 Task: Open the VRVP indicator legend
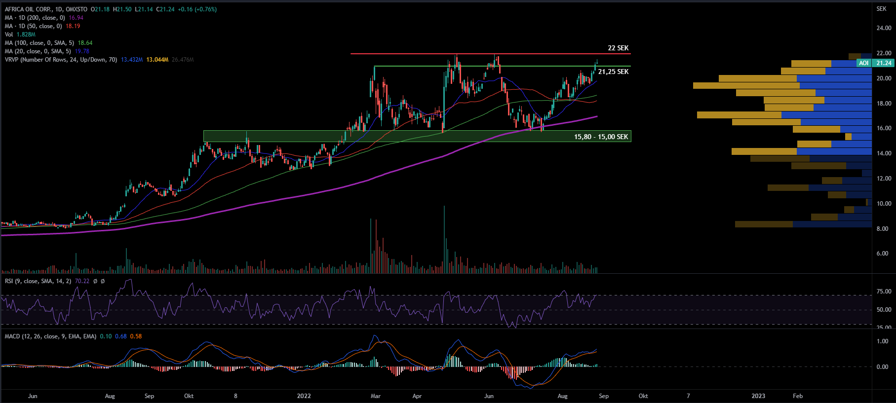(61, 60)
